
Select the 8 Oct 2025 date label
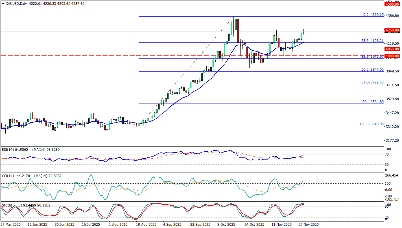pyautogui.click(x=226, y=224)
